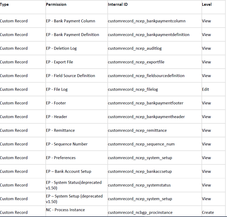Screen dimensions: 227x217
Task: Click the Permission column header
Action: pos(56,4)
